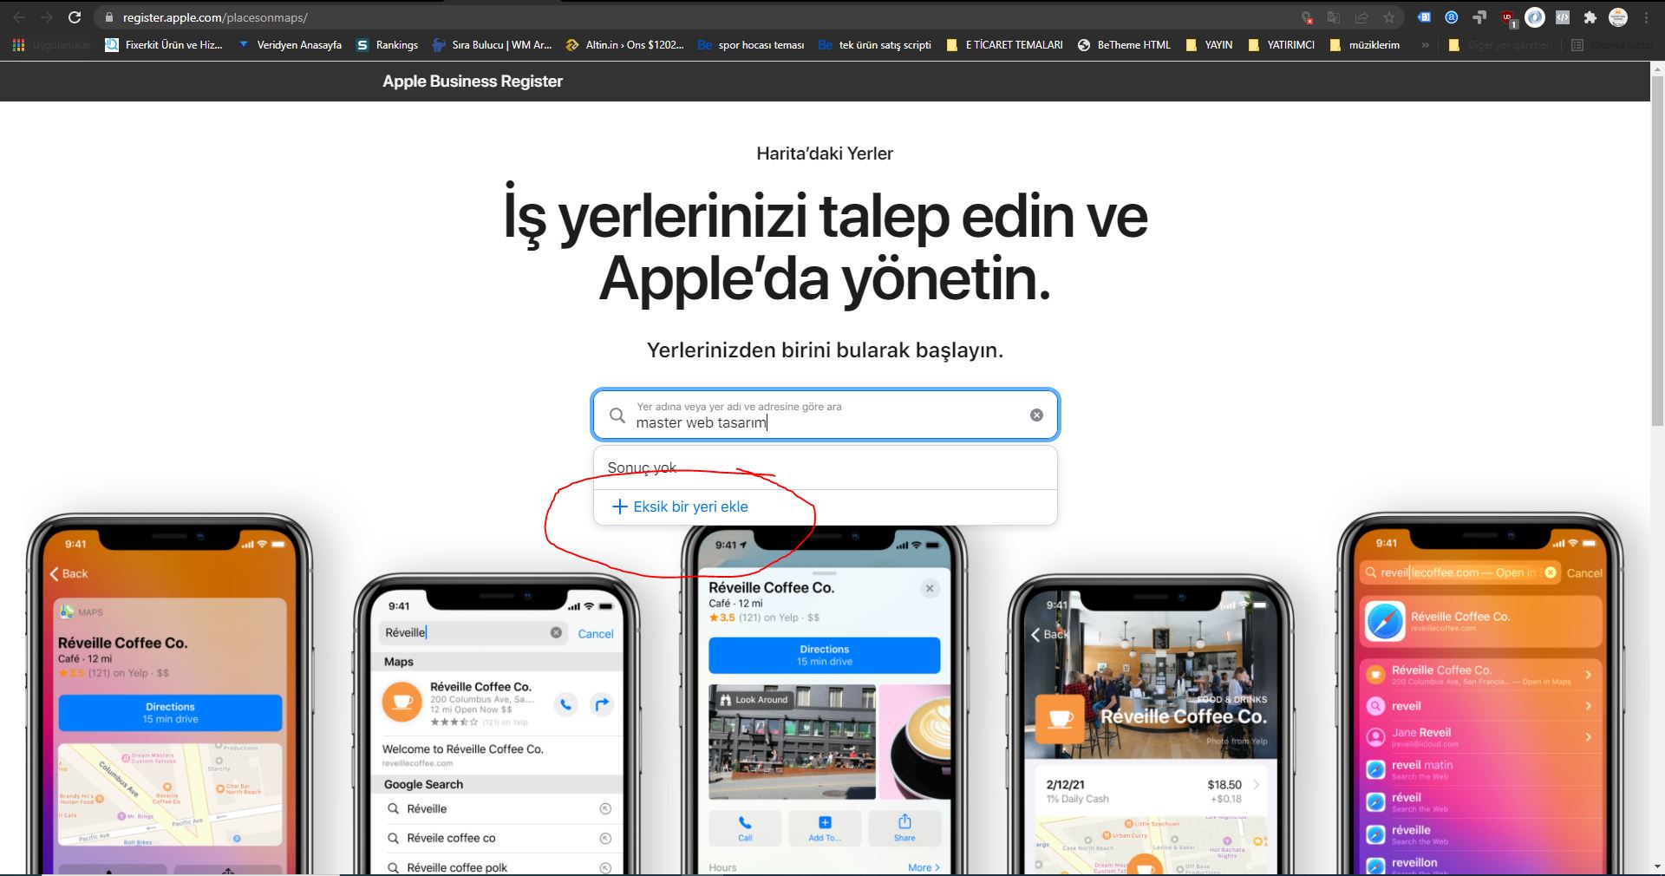The width and height of the screenshot is (1665, 876).
Task: Click the Apple Business Register title
Action: [x=473, y=82]
